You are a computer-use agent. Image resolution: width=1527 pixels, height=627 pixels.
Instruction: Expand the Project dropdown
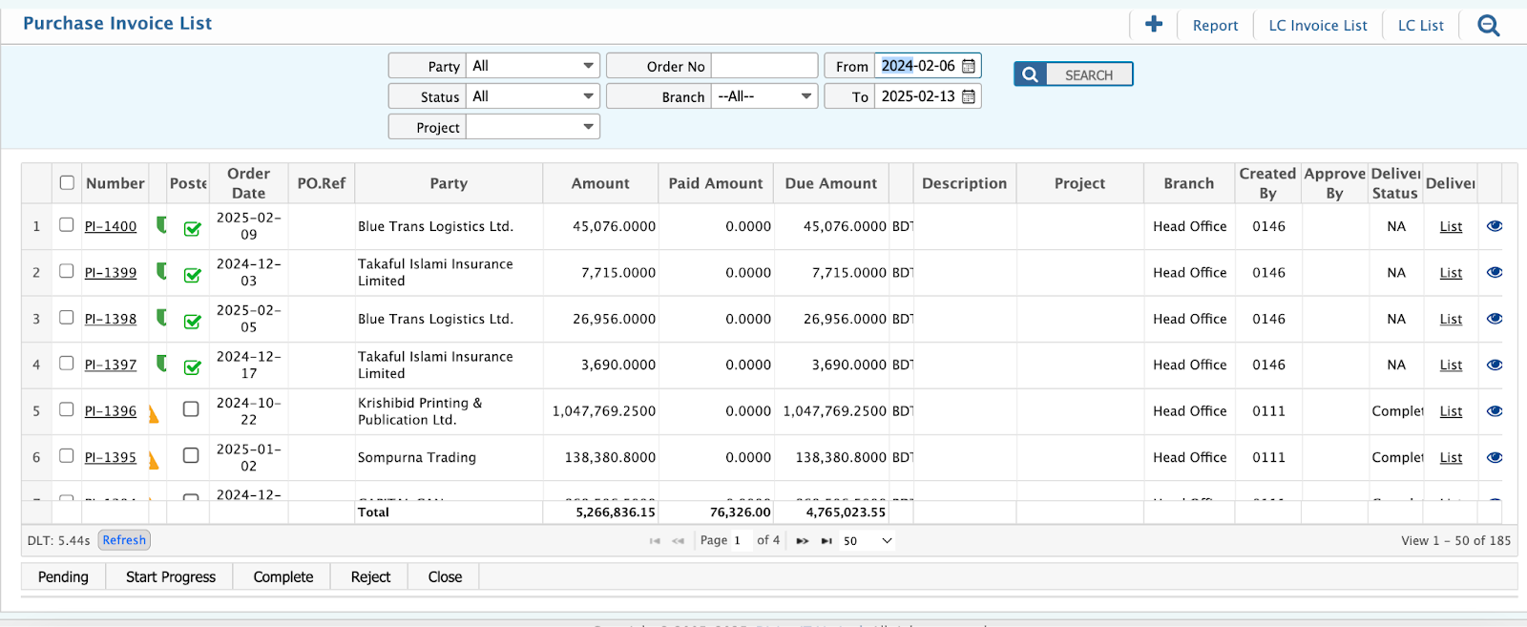click(x=533, y=127)
